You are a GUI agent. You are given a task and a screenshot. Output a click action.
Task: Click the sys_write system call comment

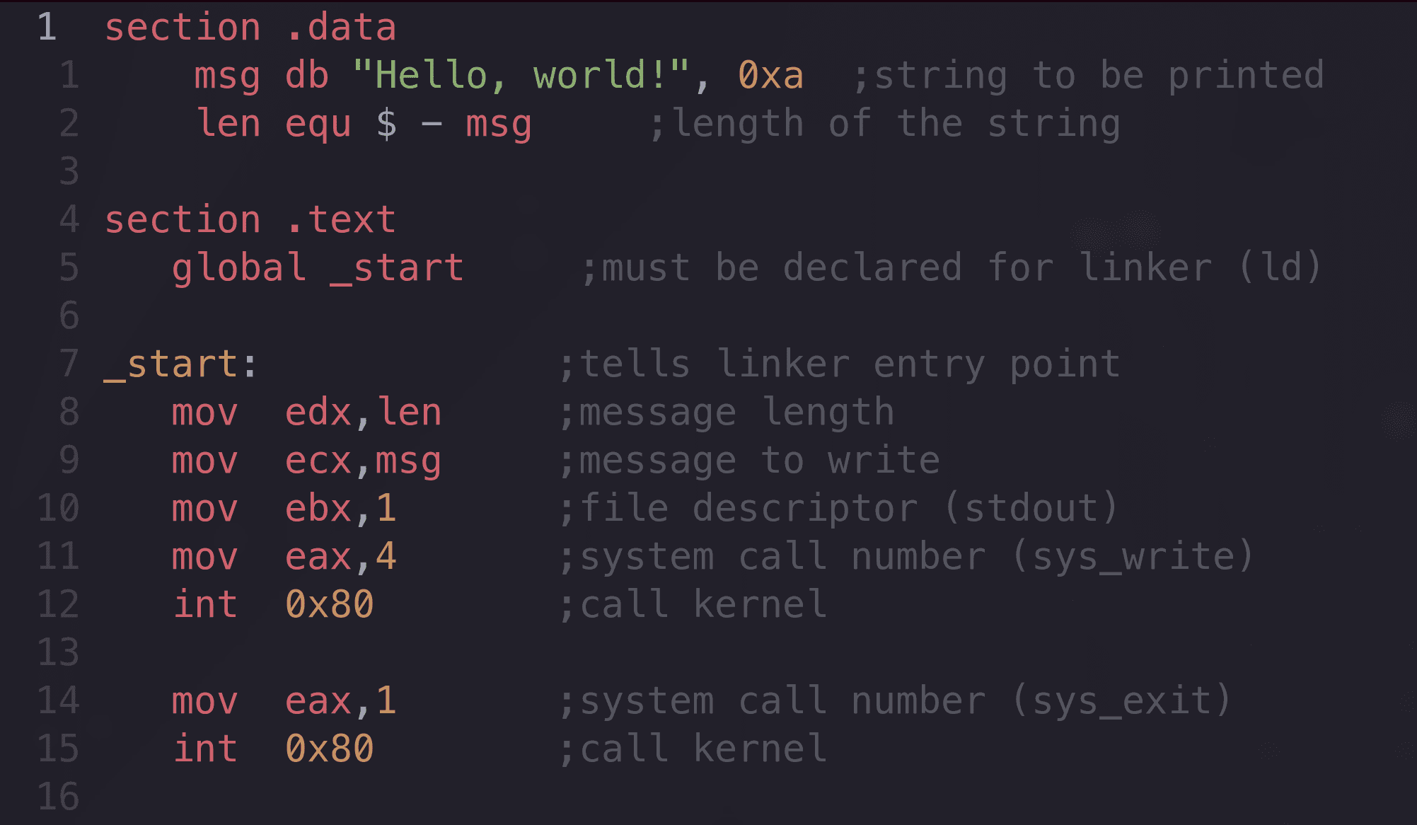pos(906,557)
